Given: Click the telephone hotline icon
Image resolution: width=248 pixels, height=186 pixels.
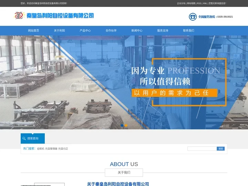Looking at the screenshot, I should coord(193,17).
